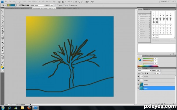Image resolution: width=177 pixels, height=110 pixels.
Task: Toggle the Transparency checkbox
Action: click(x=69, y=5)
